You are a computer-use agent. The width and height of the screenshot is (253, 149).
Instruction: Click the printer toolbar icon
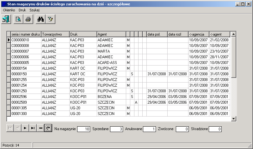point(28,19)
